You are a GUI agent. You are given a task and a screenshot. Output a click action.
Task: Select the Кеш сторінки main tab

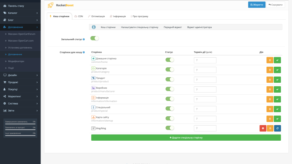(59, 16)
